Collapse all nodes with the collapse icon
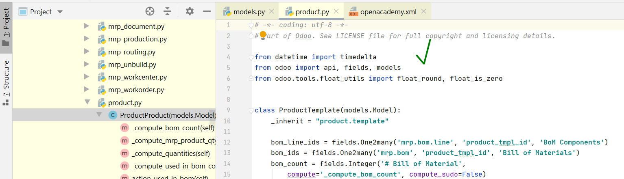The height and width of the screenshot is (179, 624). 168,11
